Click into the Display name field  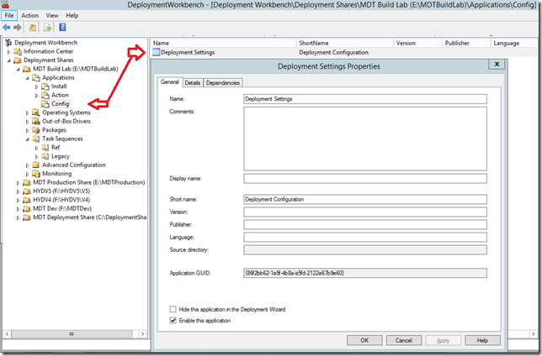364,178
